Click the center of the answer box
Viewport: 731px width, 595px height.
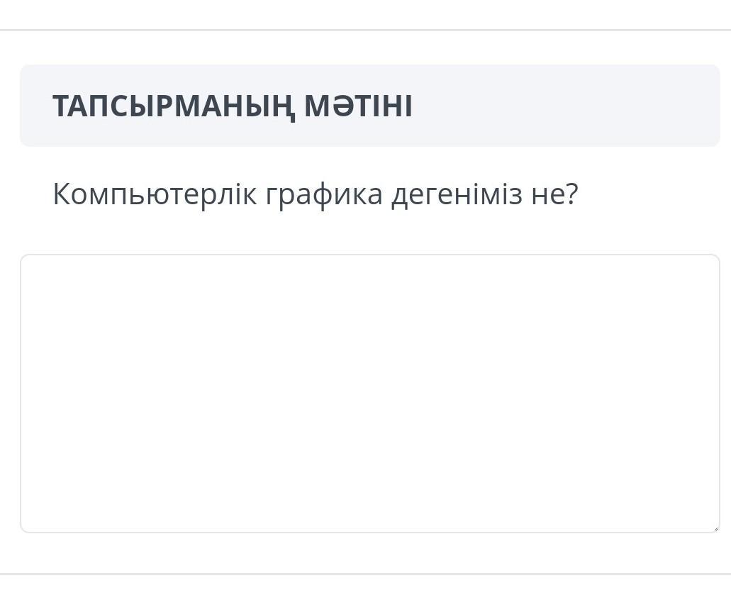point(370,394)
